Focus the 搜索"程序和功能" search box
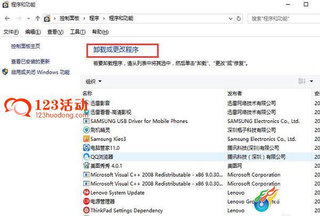Screen dimensions: 320x216 point(284,19)
